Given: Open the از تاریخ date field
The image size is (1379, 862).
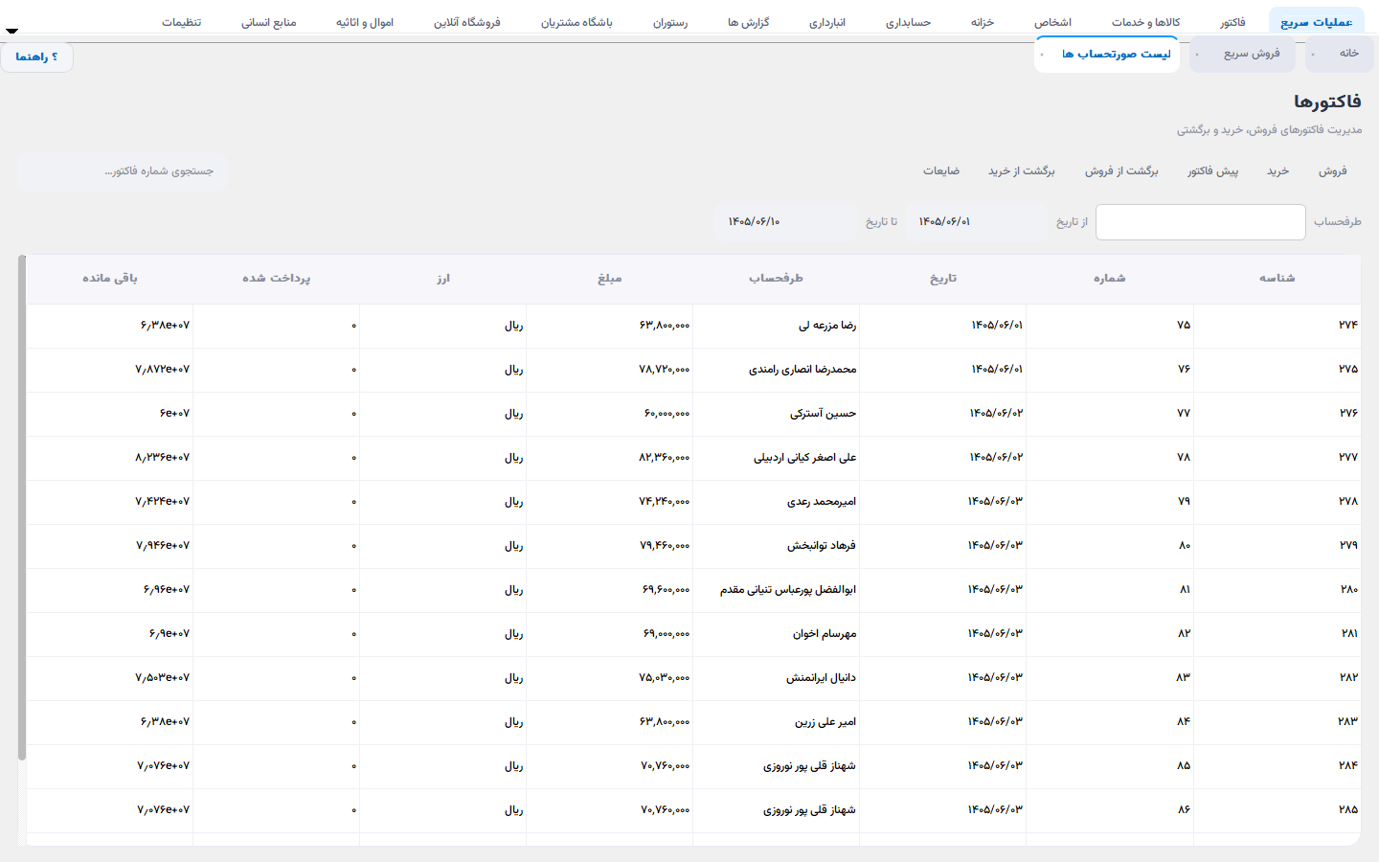Looking at the screenshot, I should click(977, 222).
